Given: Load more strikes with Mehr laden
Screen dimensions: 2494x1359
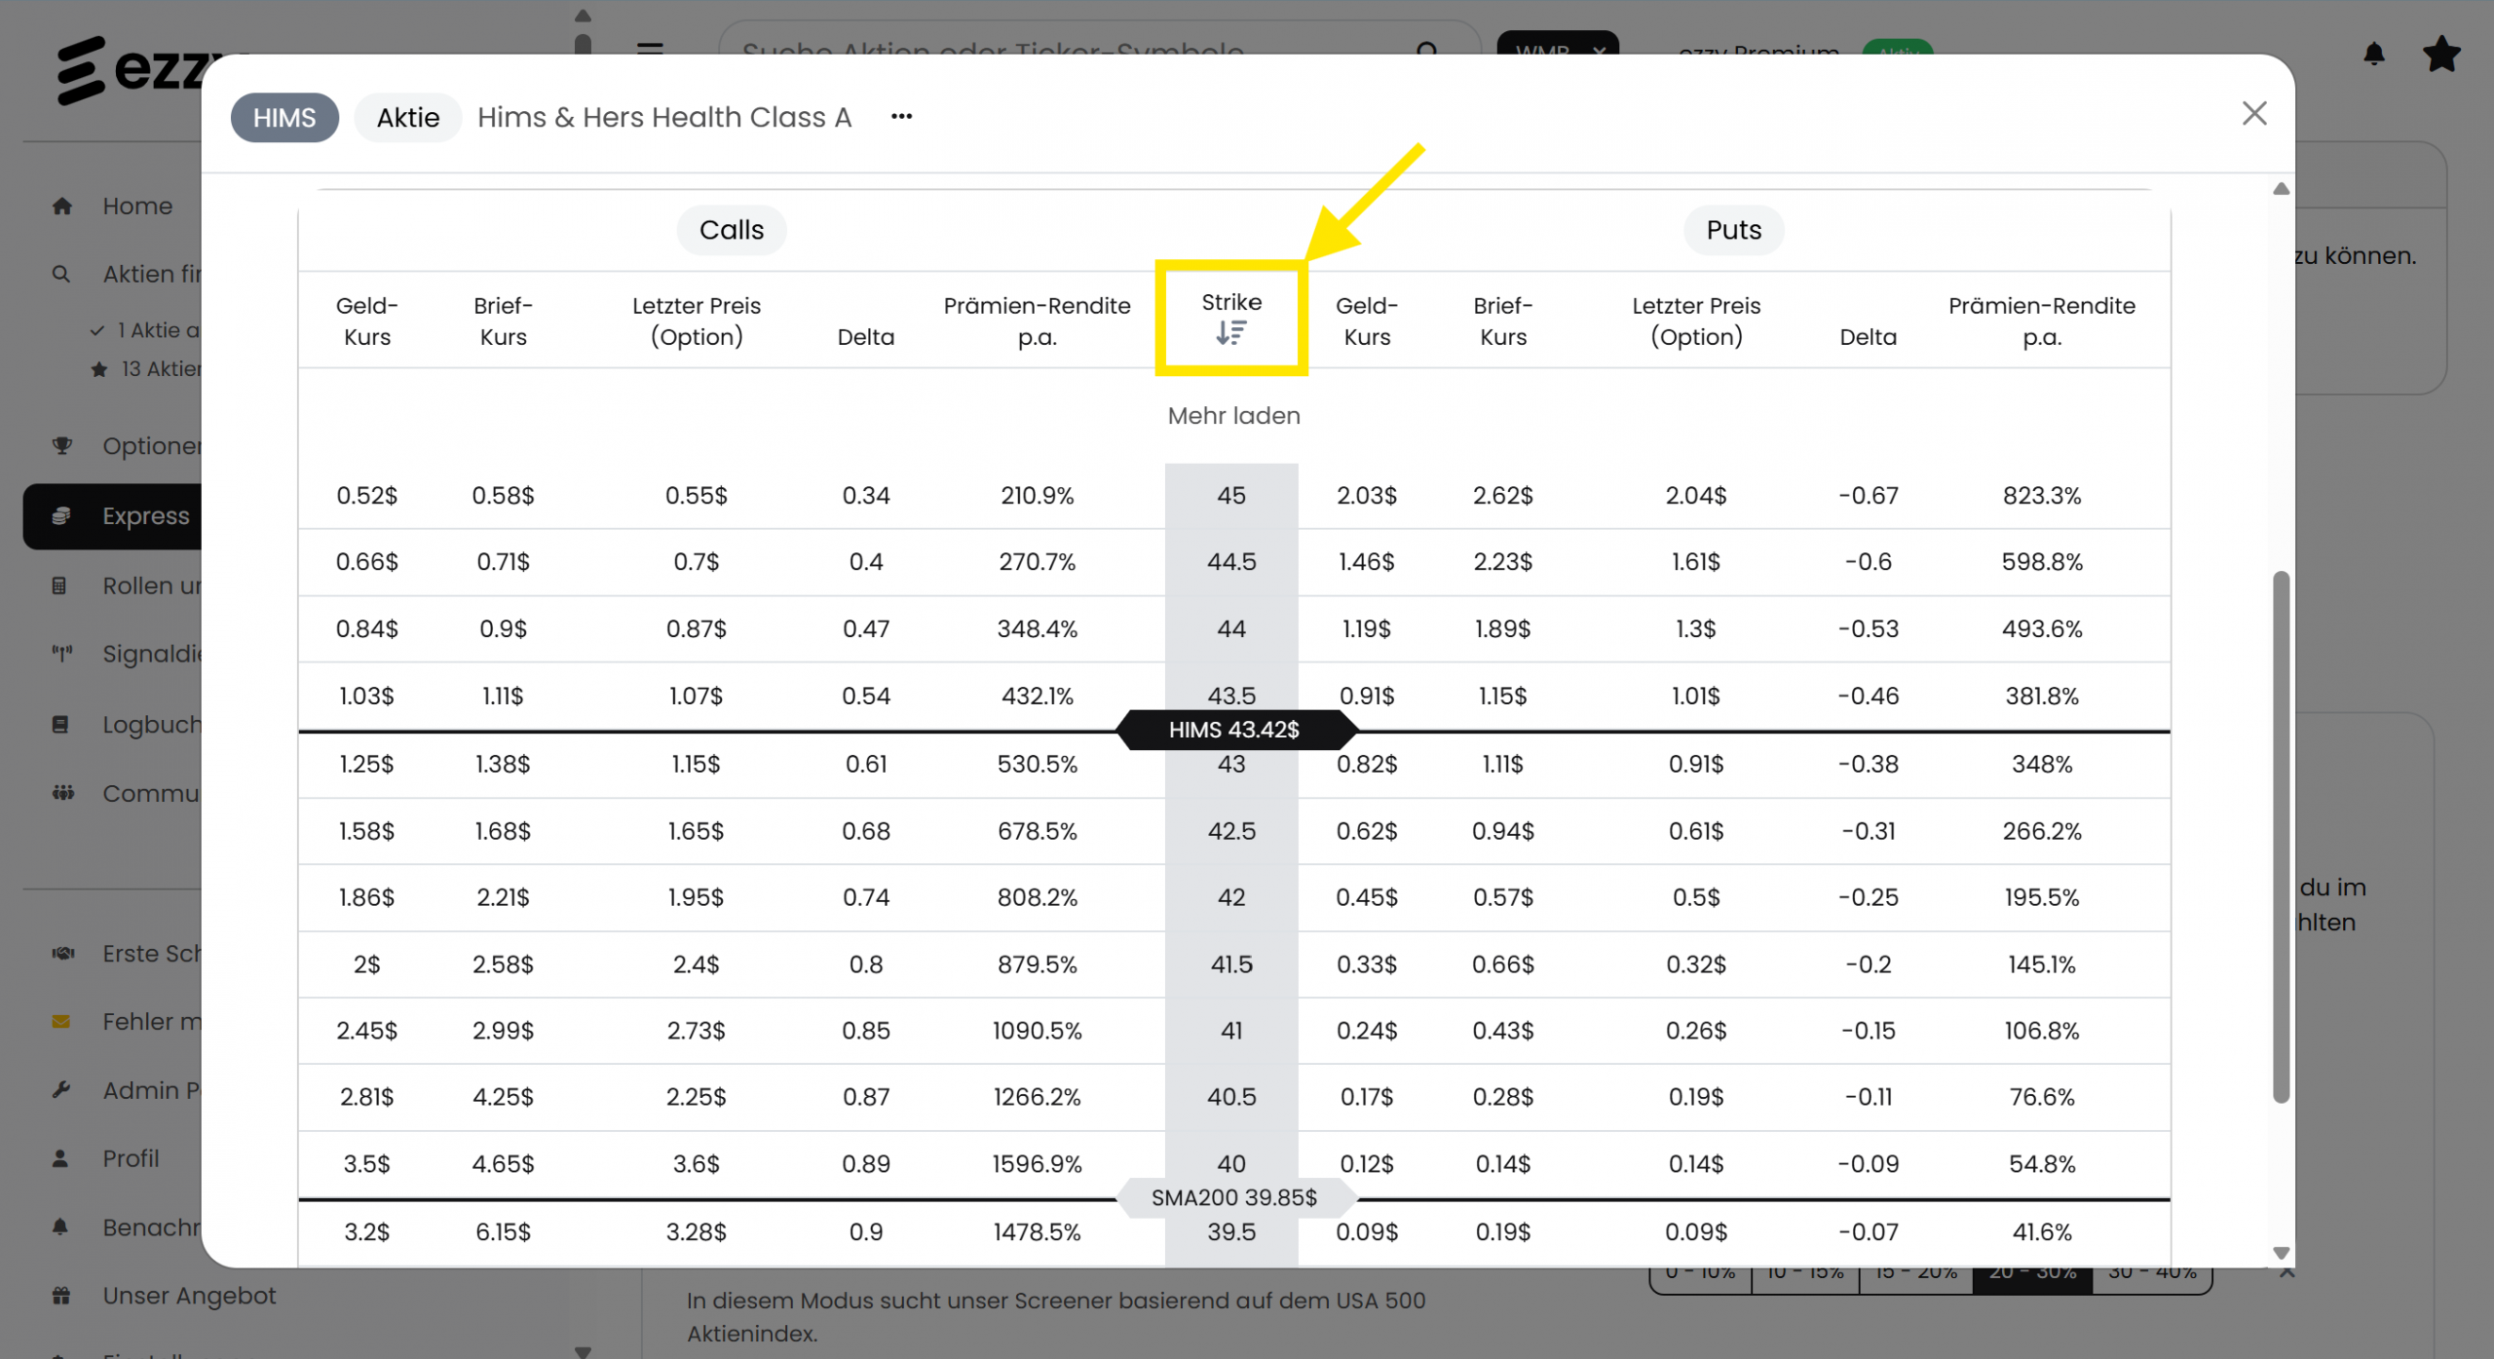Looking at the screenshot, I should [x=1233, y=416].
